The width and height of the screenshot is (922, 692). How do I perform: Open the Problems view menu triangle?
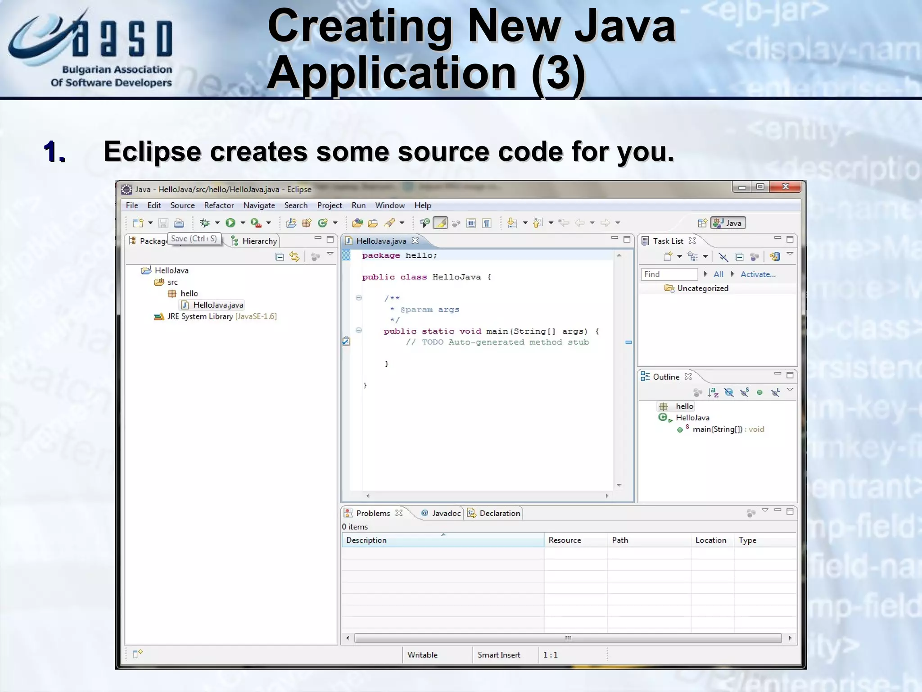pyautogui.click(x=764, y=510)
